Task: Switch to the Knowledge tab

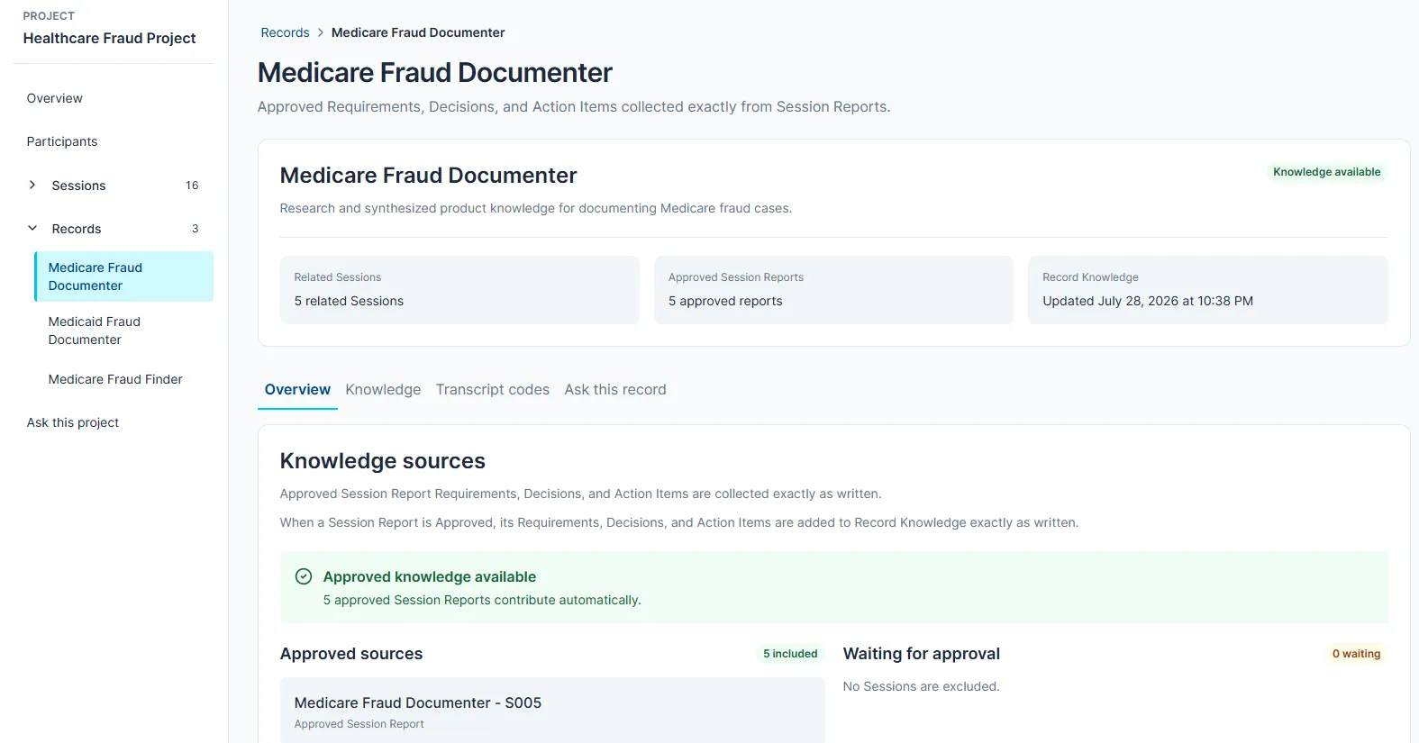Action: click(x=383, y=390)
